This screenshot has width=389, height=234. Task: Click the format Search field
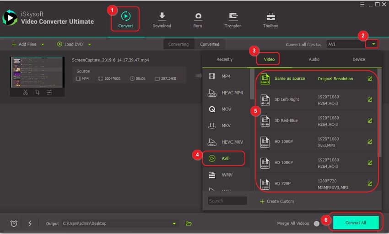point(227,201)
